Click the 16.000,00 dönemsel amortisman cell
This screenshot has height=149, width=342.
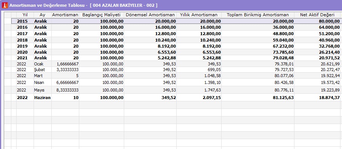pyautogui.click(x=150, y=27)
